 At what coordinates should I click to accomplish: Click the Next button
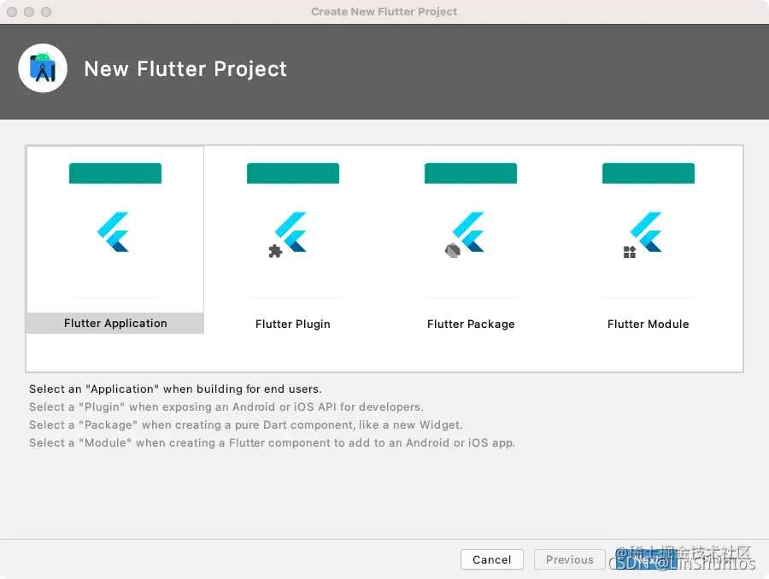(x=647, y=559)
